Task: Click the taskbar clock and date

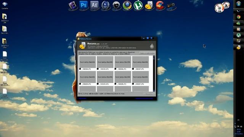Action: pyautogui.click(x=239, y=131)
